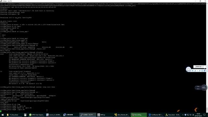208x117 pixels.
Task: Open the Calculator taskbar icon
Action: tap(25, 115)
